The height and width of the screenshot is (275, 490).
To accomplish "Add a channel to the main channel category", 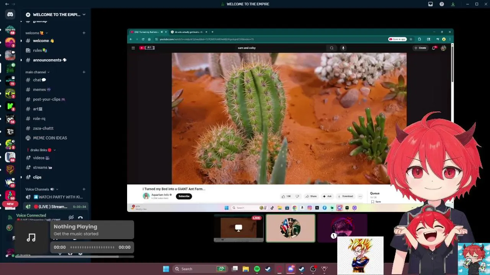I will pyautogui.click(x=84, y=72).
